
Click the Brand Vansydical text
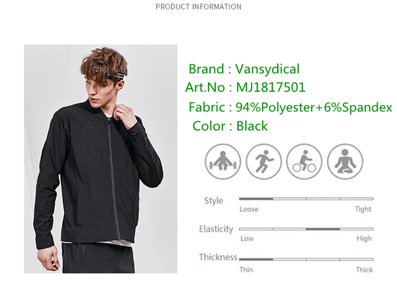(x=244, y=69)
